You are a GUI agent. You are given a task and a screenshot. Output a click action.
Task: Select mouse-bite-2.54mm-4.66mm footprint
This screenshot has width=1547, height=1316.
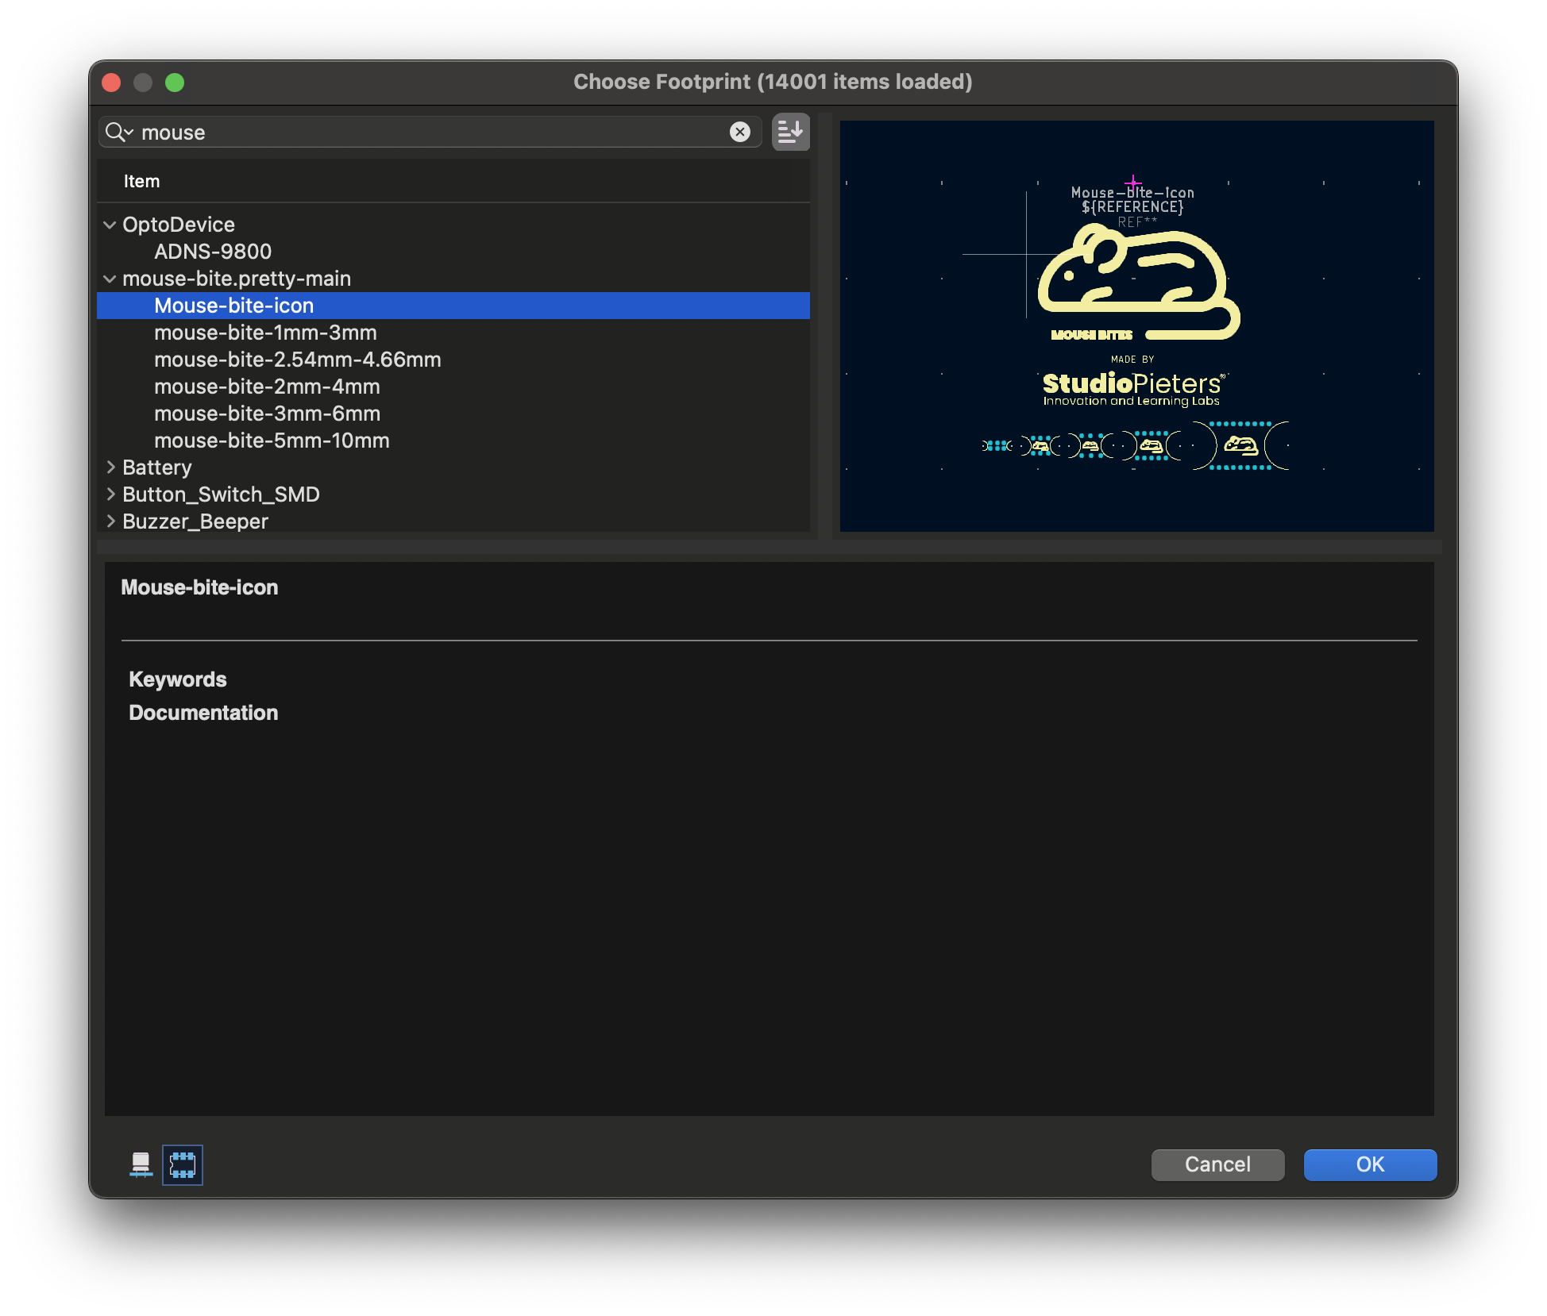(x=453, y=360)
